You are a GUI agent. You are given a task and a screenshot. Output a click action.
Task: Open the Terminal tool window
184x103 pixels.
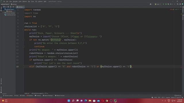[x=38, y=96]
